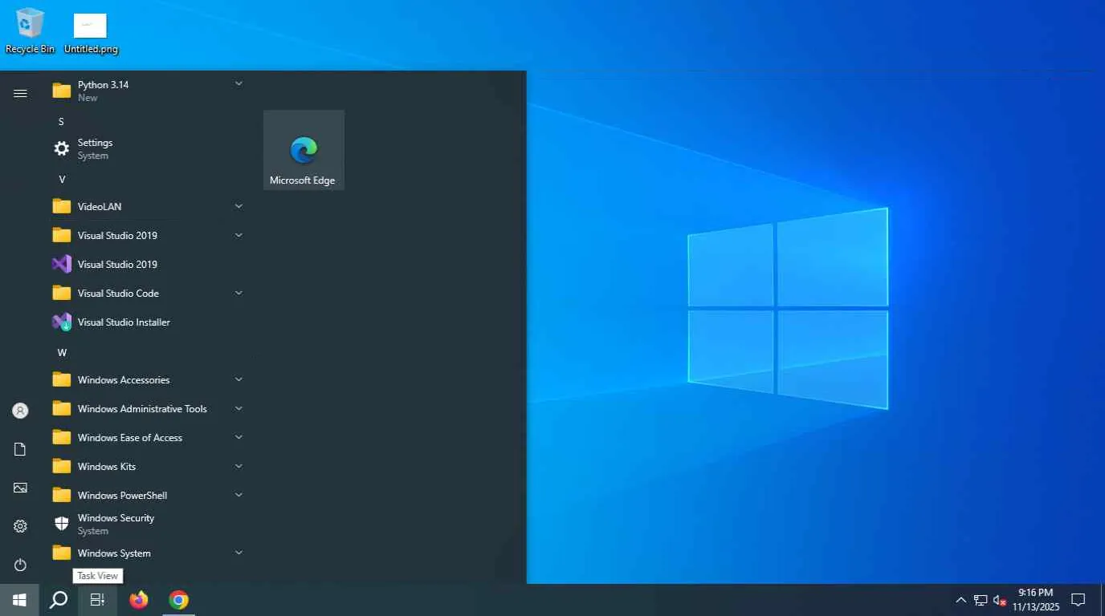1105x616 pixels.
Task: Expand the VideoLAN folder
Action: (x=149, y=206)
